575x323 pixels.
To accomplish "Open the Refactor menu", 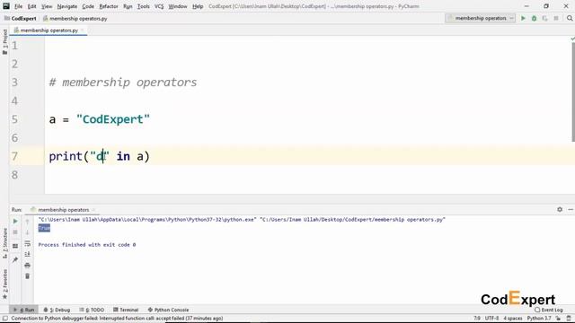I will coord(109,6).
